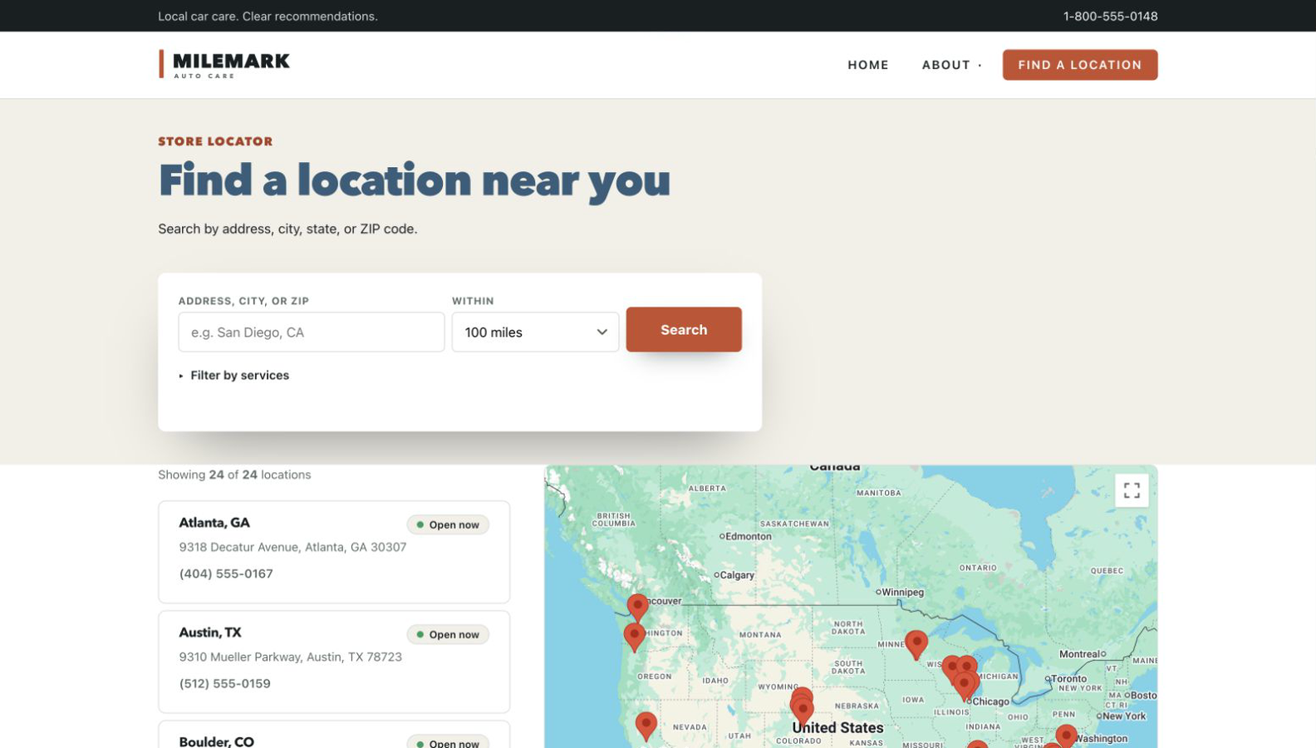Viewport: 1316px width, 748px height.
Task: Toggle fullscreen view of the map
Action: point(1132,490)
